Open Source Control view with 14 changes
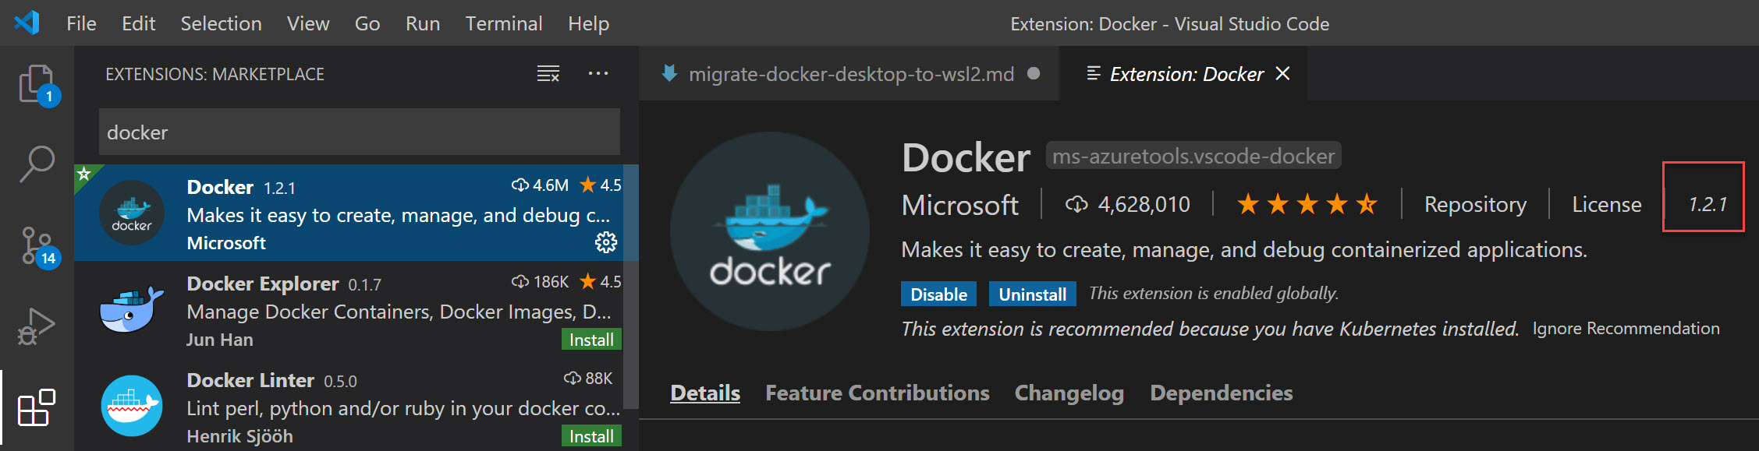The width and height of the screenshot is (1759, 451). click(x=36, y=245)
